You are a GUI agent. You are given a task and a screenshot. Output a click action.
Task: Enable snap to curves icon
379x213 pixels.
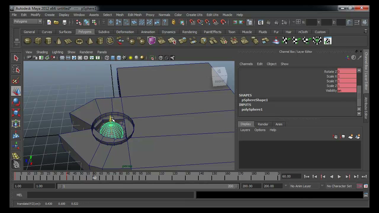pos(200,22)
